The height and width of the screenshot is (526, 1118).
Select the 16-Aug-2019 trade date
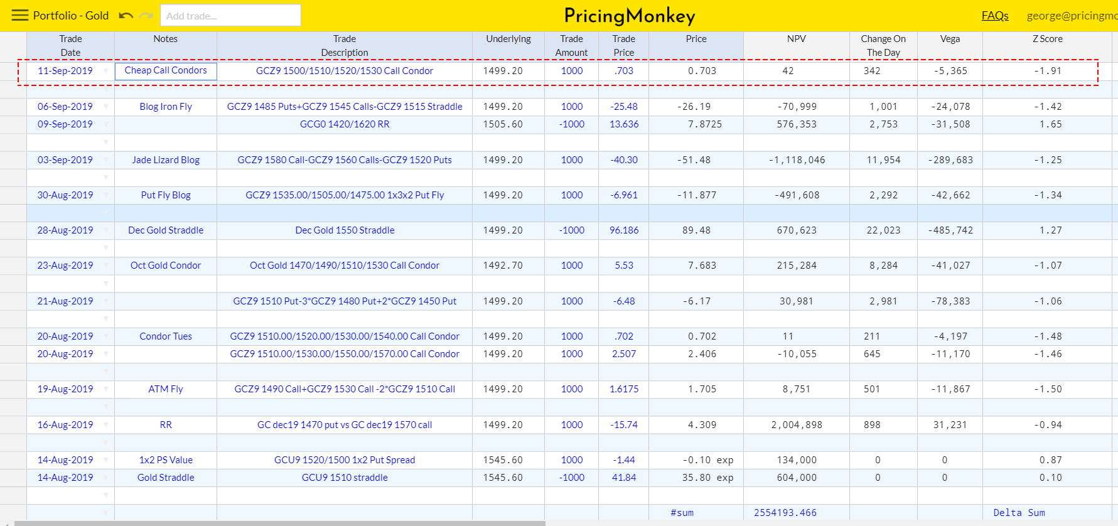pos(65,425)
